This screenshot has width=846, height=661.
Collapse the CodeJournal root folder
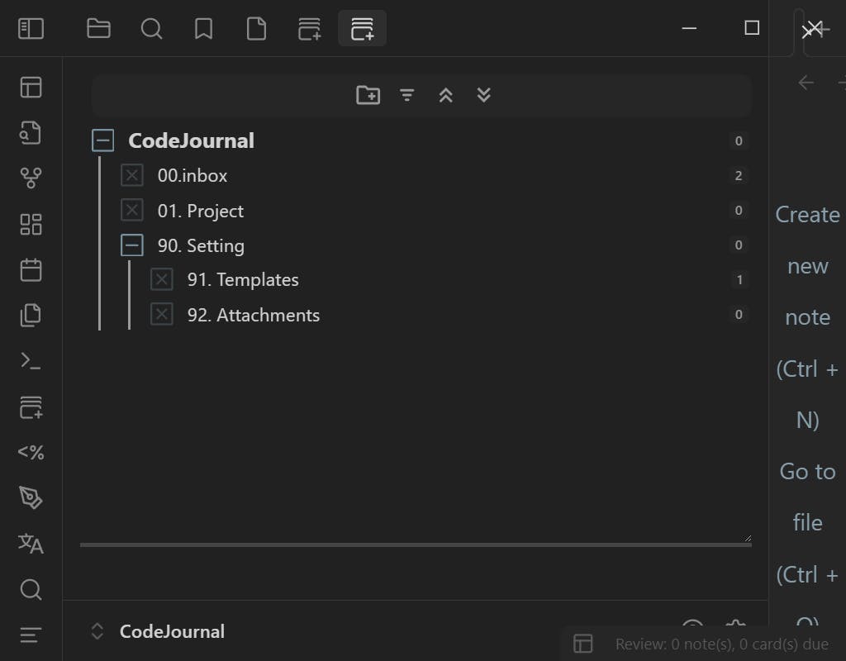pos(102,140)
